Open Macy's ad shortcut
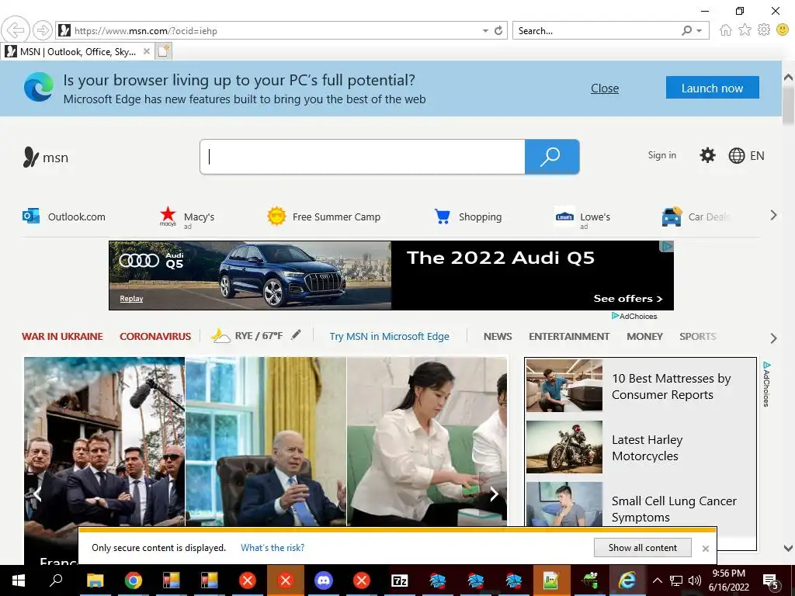Image resolution: width=795 pixels, height=596 pixels. (x=187, y=217)
